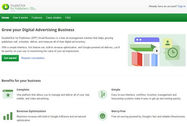Open the FAQ page
The height and width of the screenshot is (126, 187).
pyautogui.click(x=68, y=18)
